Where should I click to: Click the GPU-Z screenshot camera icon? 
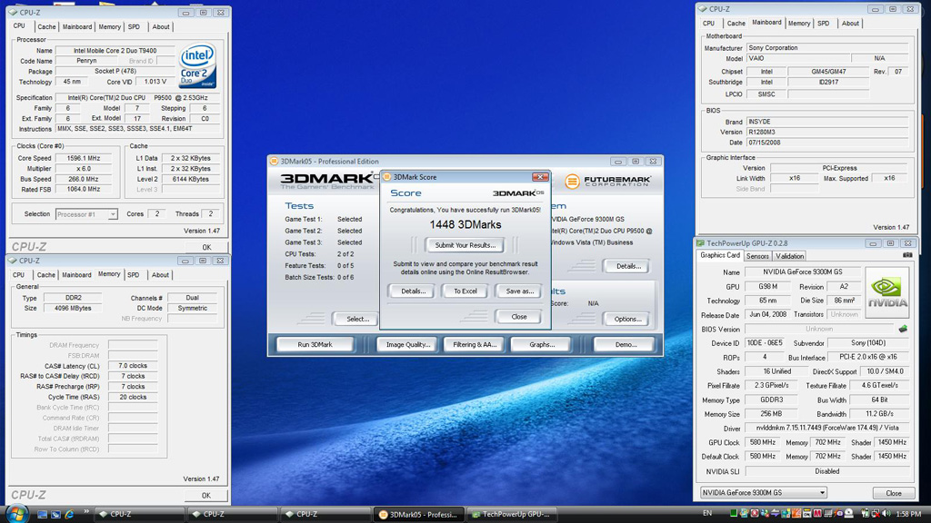[x=907, y=255]
